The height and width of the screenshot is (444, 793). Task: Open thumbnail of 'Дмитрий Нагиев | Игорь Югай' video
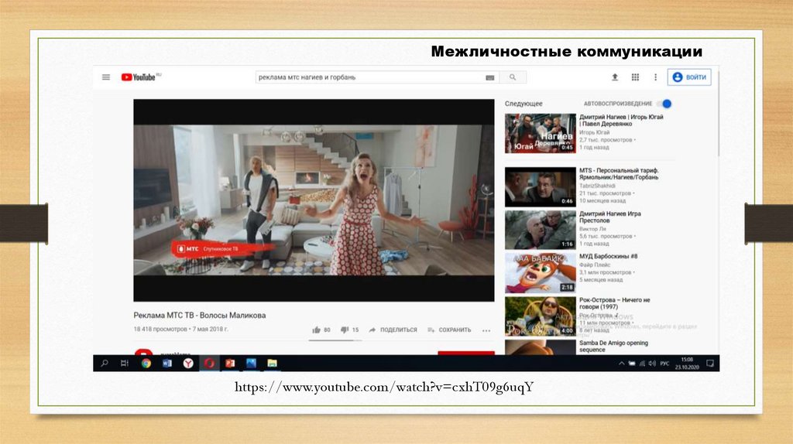[x=540, y=133]
